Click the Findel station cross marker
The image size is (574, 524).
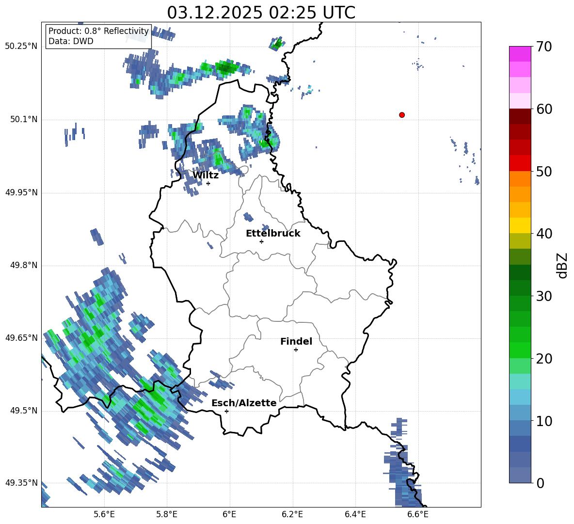point(296,350)
